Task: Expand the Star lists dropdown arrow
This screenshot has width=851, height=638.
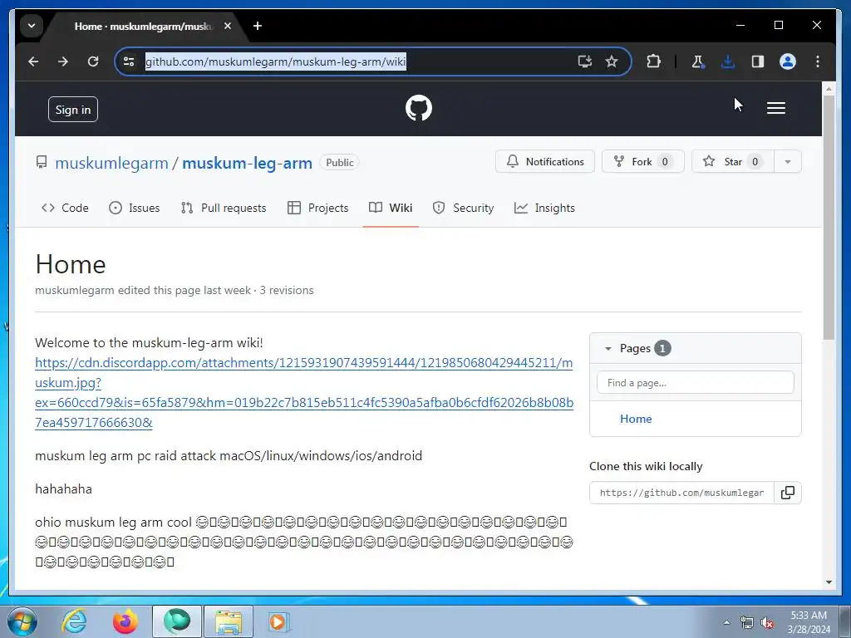Action: (x=788, y=162)
